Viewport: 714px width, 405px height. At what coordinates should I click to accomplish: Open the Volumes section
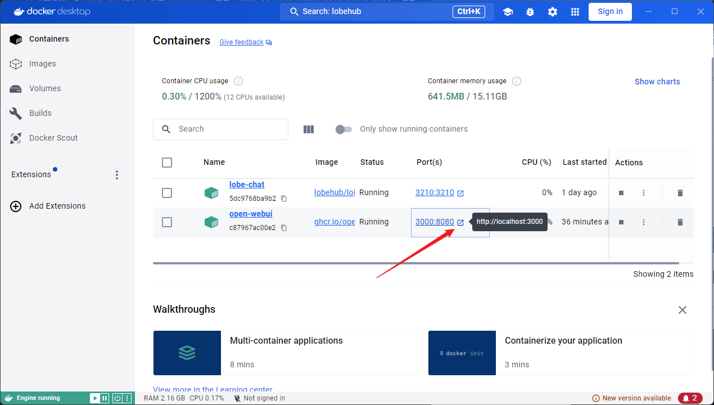(x=45, y=88)
